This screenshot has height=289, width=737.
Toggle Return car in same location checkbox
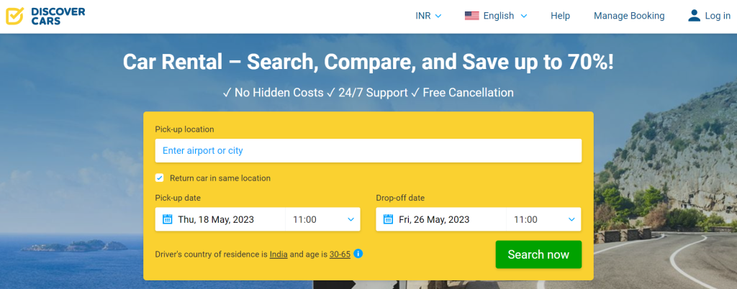click(160, 178)
